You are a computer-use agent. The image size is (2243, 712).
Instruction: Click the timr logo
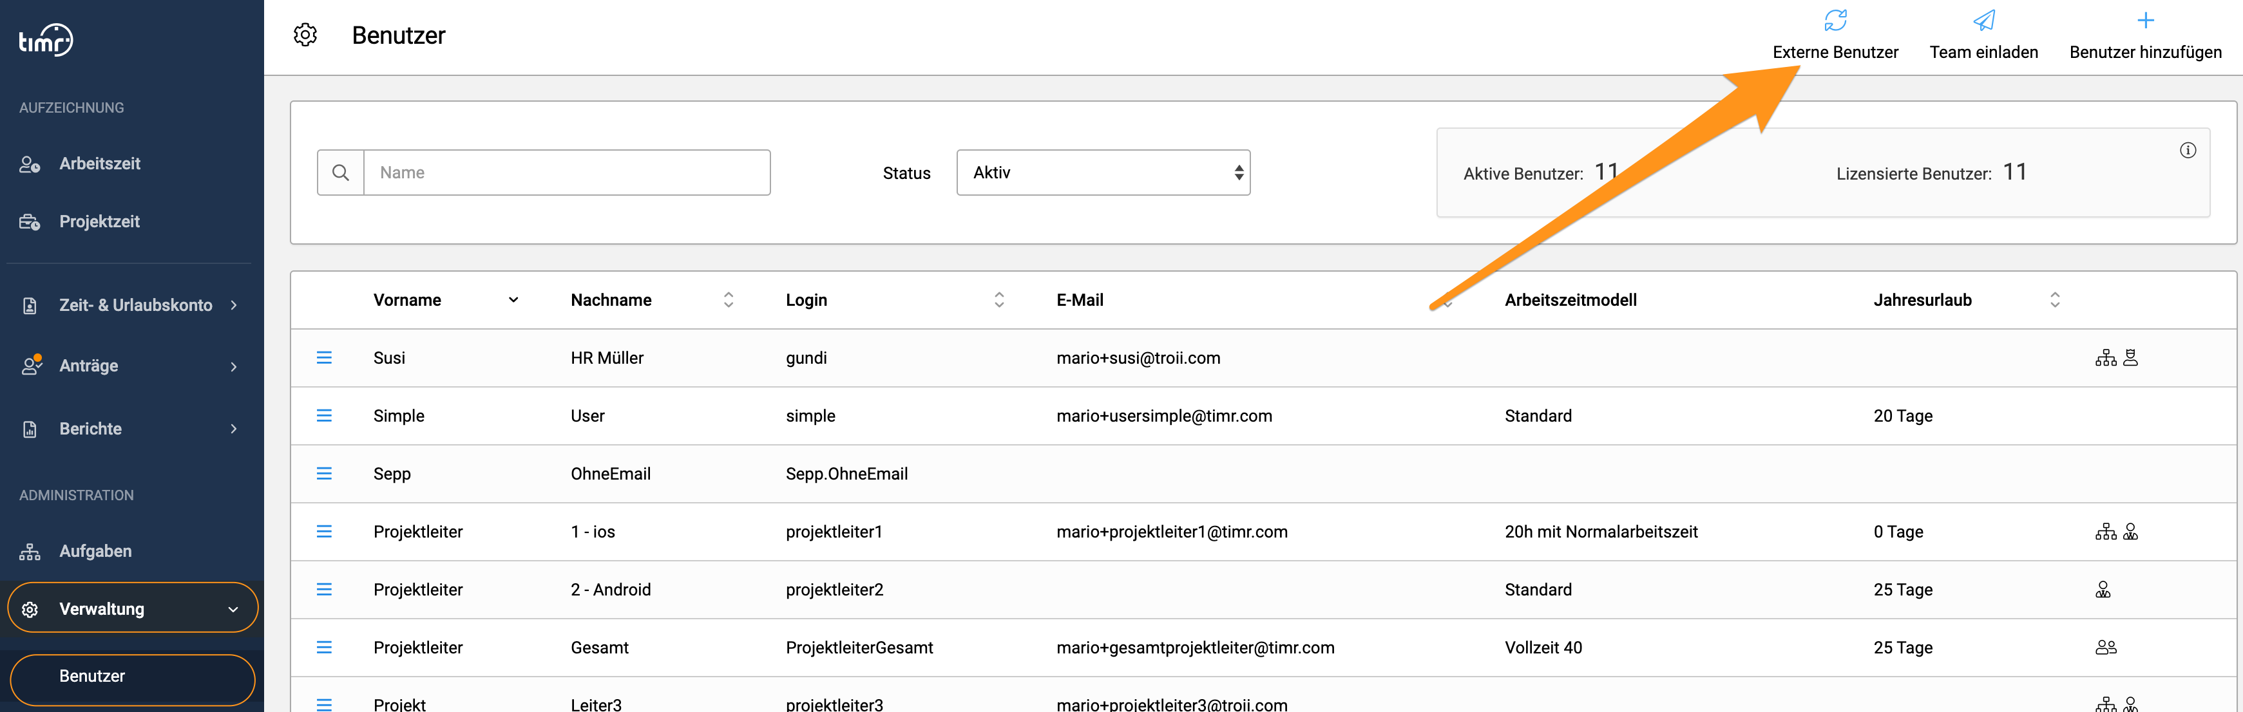tap(45, 40)
